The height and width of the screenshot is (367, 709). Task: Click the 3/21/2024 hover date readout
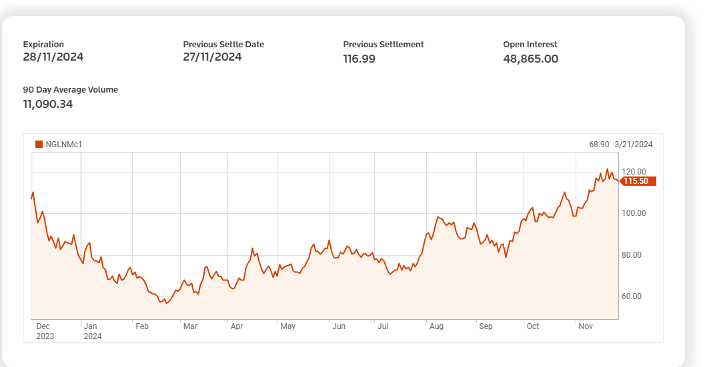point(634,145)
